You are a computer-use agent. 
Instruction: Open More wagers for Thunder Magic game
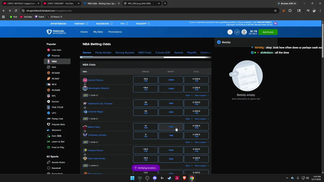202,119
